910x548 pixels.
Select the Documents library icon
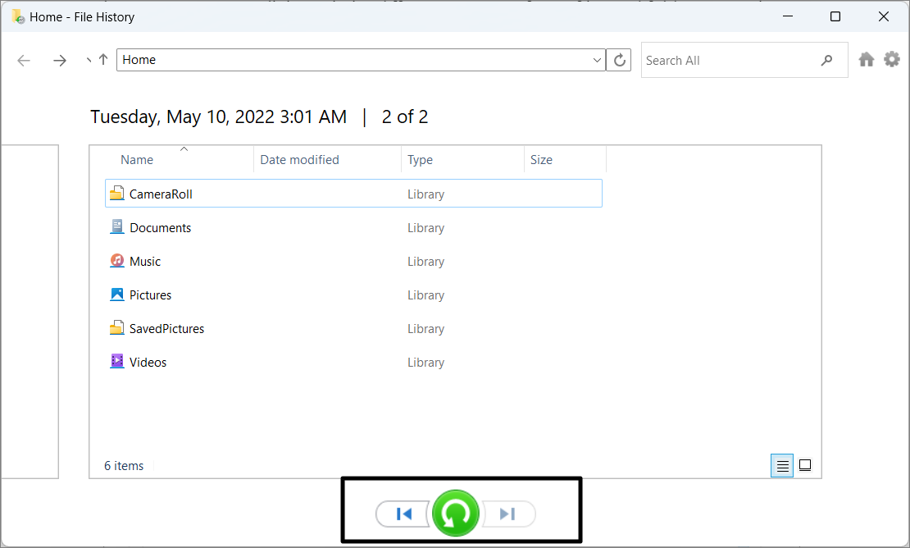[116, 227]
